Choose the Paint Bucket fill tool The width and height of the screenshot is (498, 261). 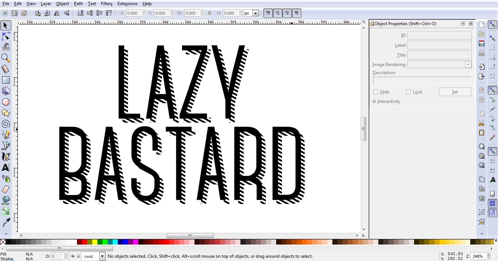(6, 200)
